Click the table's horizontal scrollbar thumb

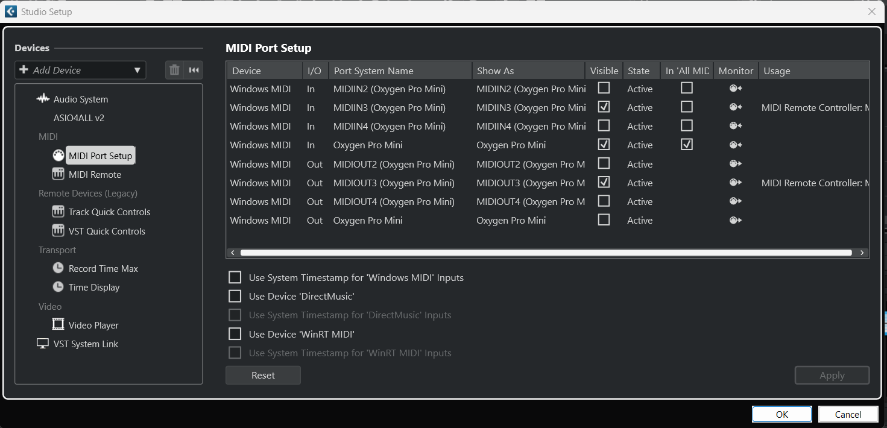[546, 253]
